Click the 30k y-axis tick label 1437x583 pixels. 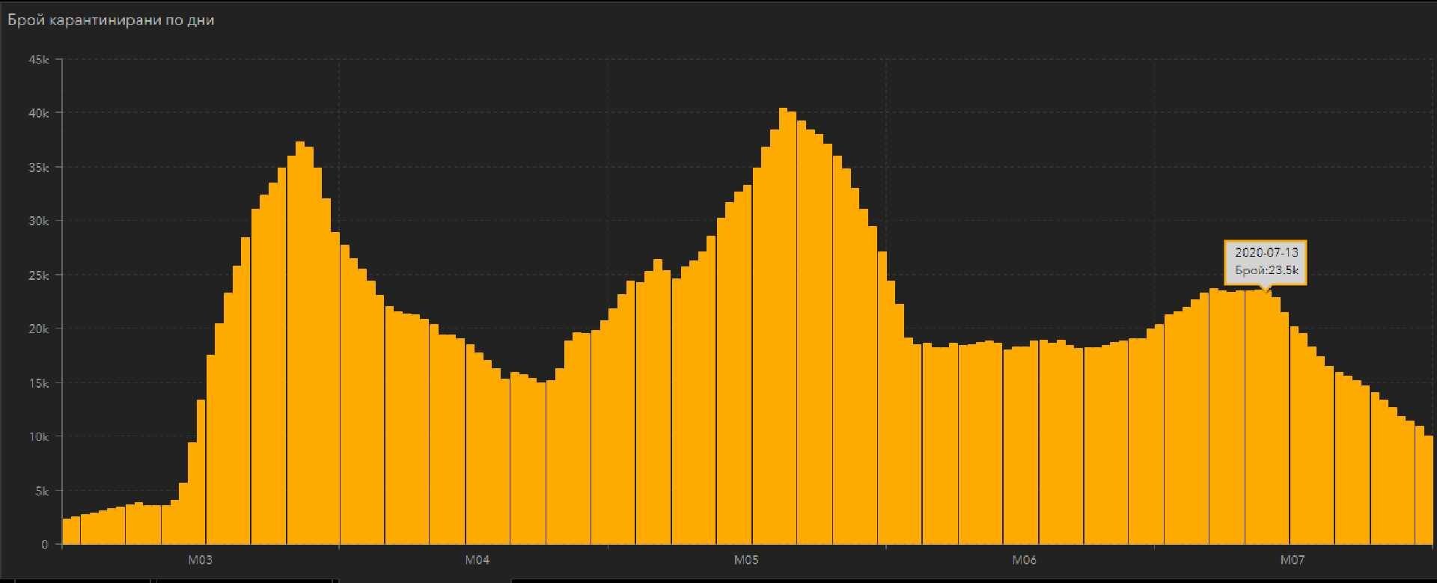(x=39, y=222)
